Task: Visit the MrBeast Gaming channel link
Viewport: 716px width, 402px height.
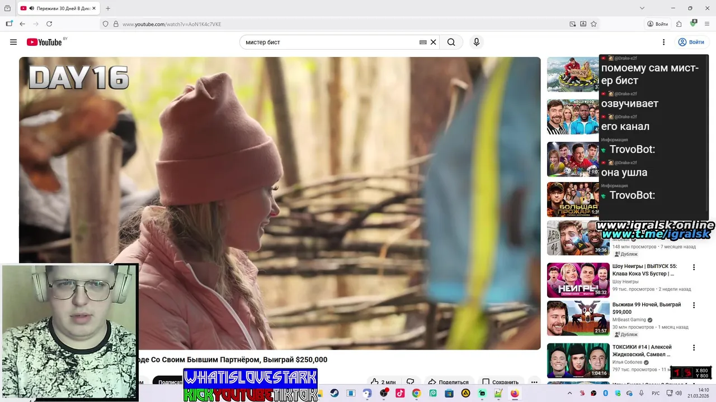Action: (629, 320)
